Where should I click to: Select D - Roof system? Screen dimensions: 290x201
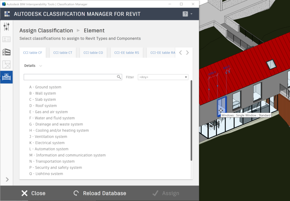pyautogui.click(x=43, y=106)
